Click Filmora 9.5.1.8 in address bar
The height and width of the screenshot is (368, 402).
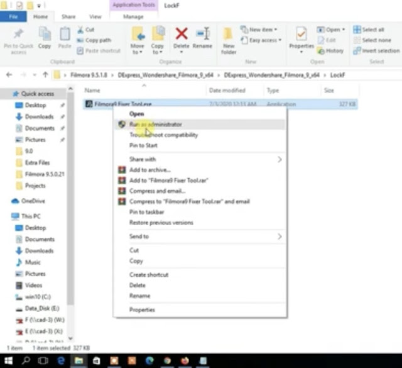coord(89,75)
